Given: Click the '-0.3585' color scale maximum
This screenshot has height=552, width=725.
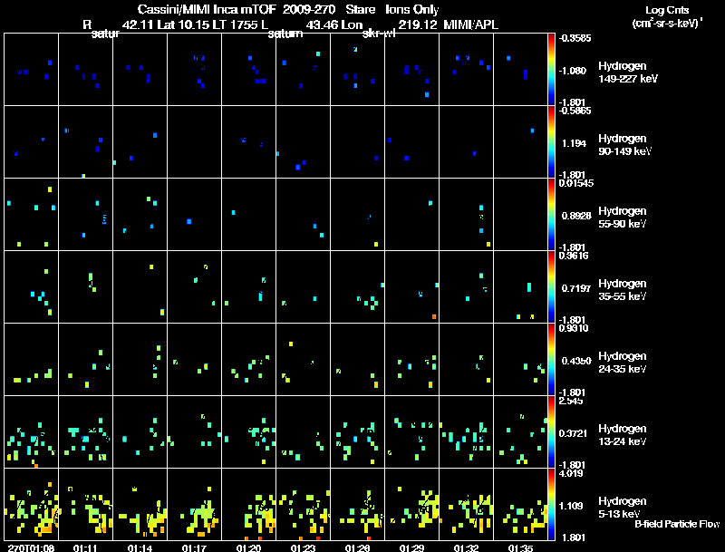Looking at the screenshot, I should [x=575, y=38].
